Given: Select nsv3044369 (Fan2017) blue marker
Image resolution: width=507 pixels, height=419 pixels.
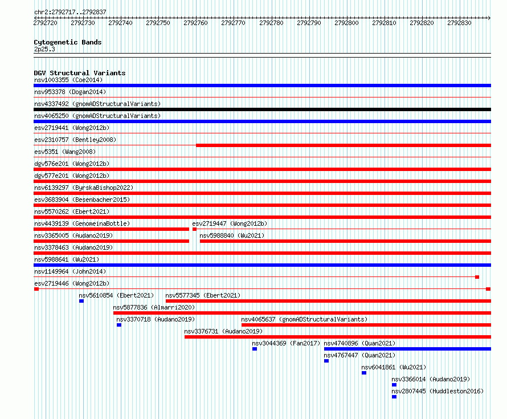Looking at the screenshot, I should [255, 349].
